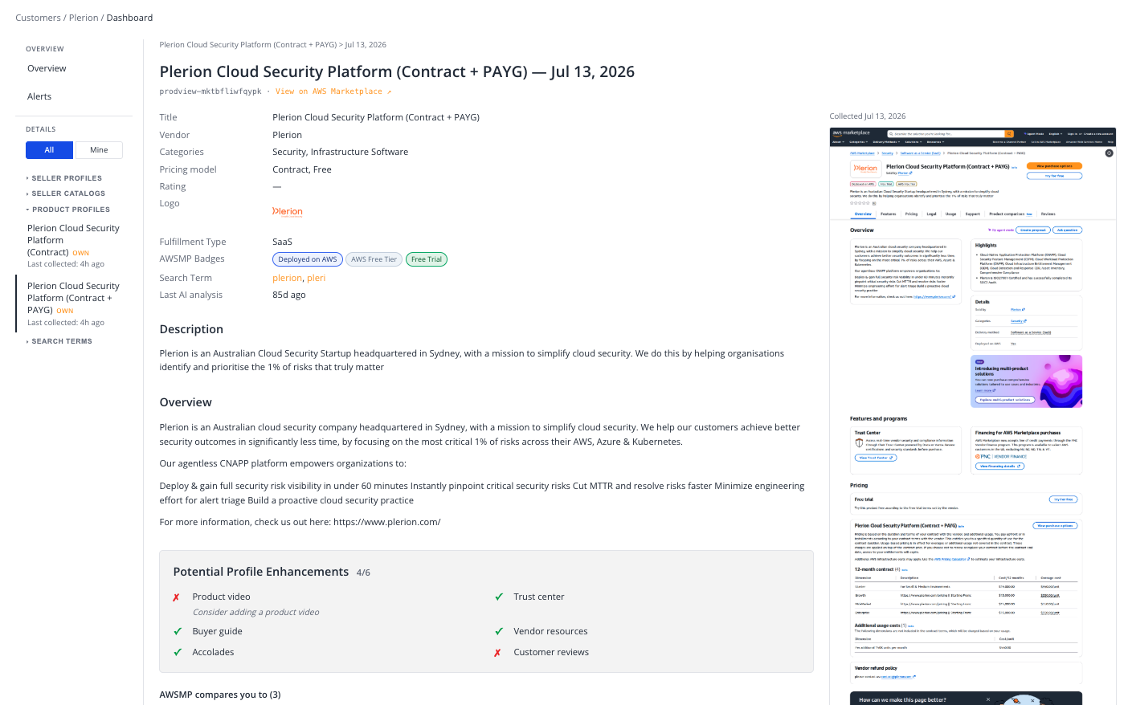
Task: Click the green check beside Accolades
Action: pos(178,652)
